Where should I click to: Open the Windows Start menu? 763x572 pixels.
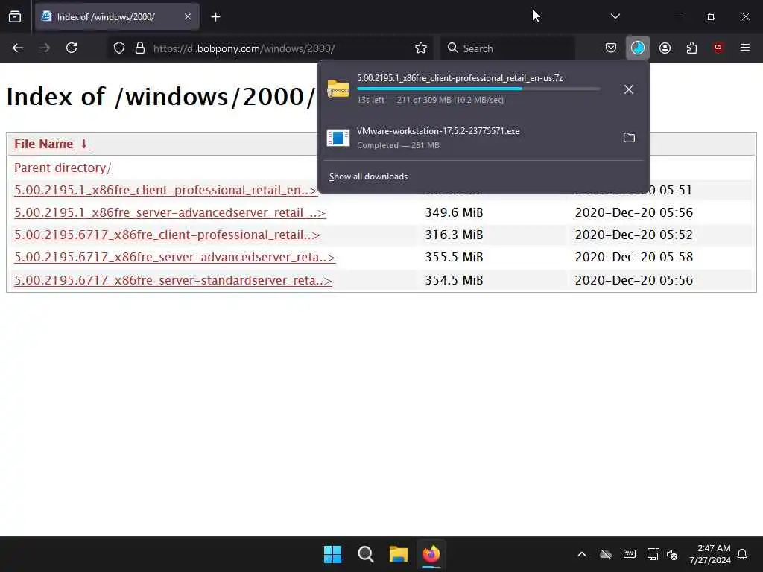[333, 554]
